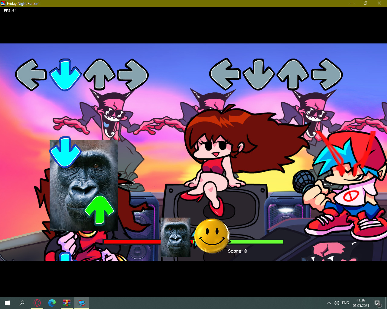Viewport: 387px width, 309px height.
Task: Click the Windows search icon
Action: (x=21, y=303)
